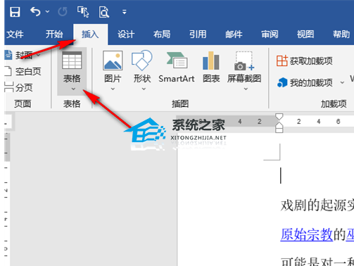This screenshot has height=266, width=354.
Task: Click the first-line indent marker on ruler
Action: point(279,117)
